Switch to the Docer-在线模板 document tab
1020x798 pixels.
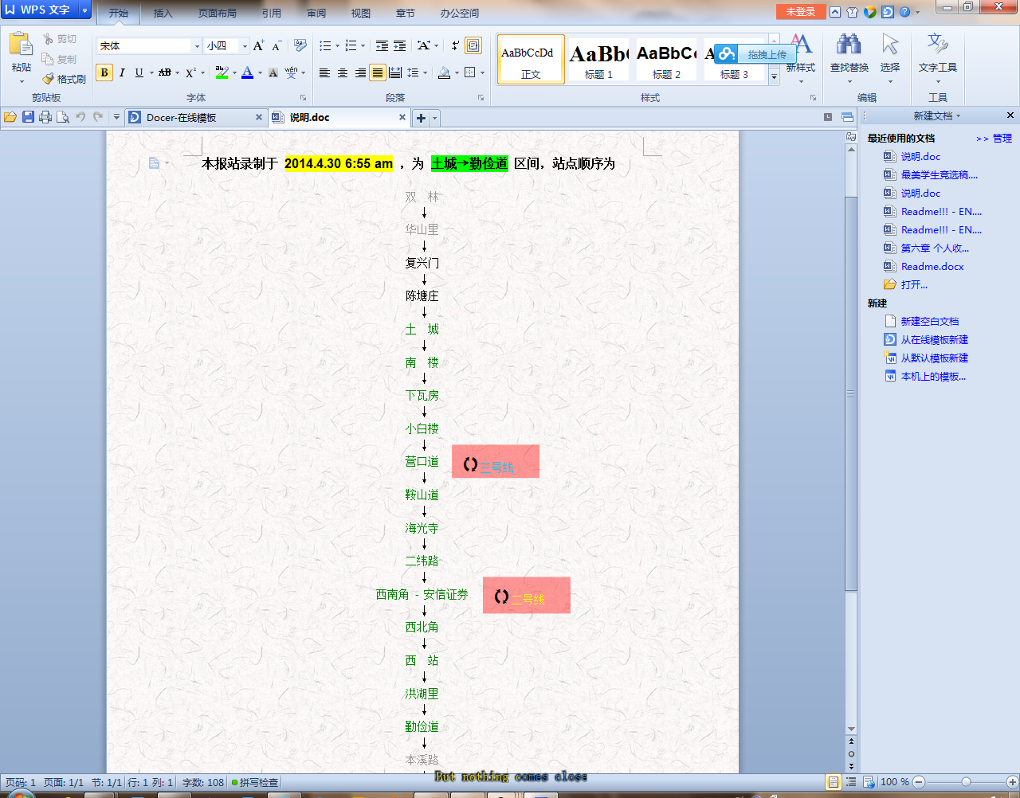[x=181, y=117]
